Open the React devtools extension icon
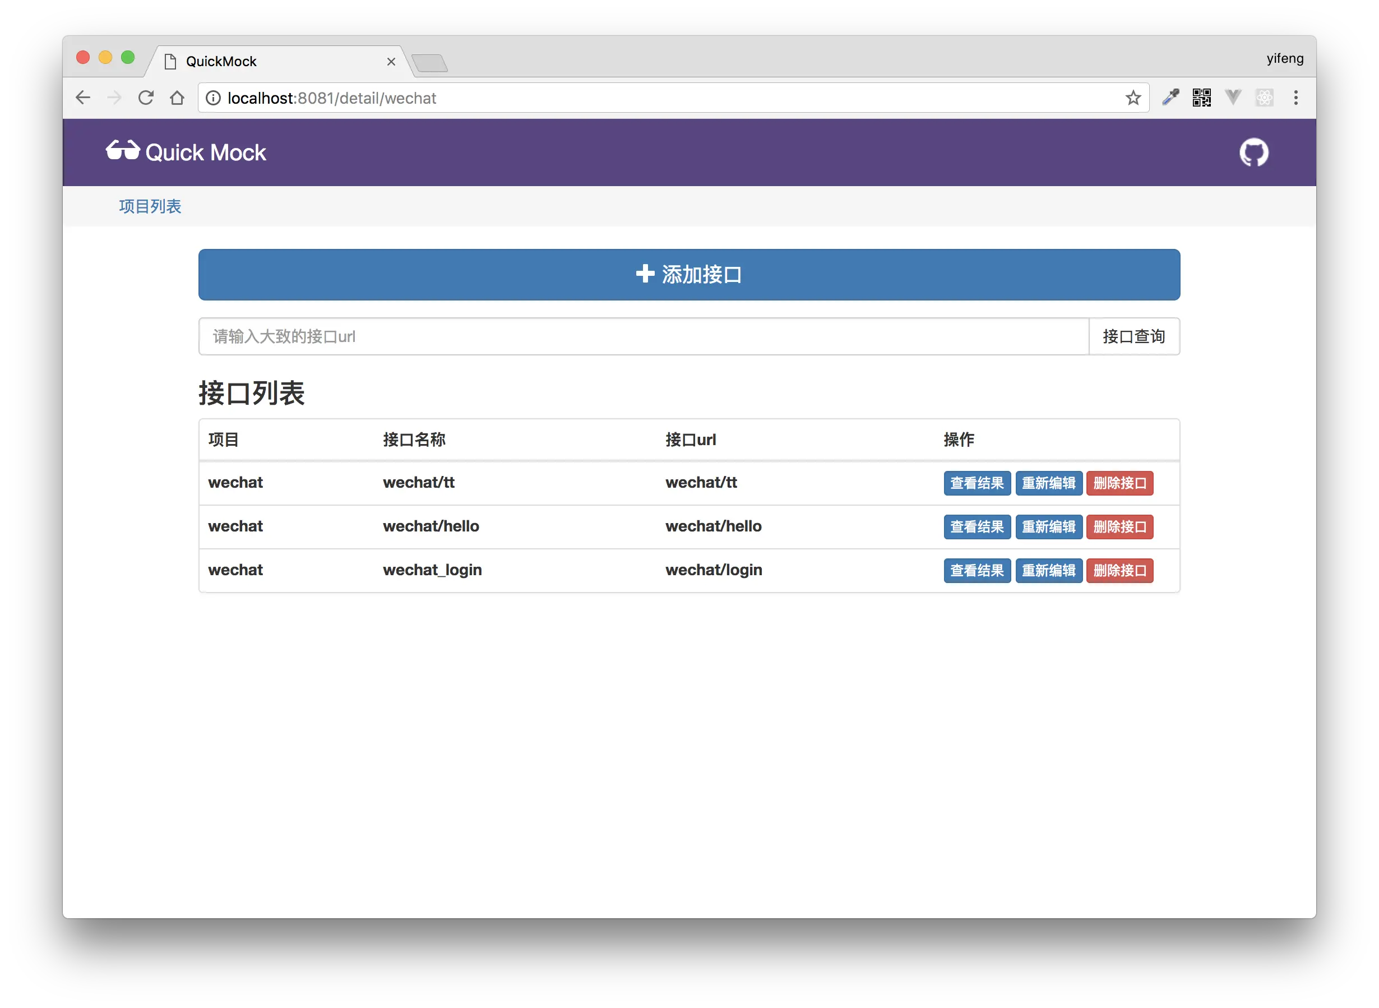Screen dimensions: 1379x1008 coord(1264,98)
